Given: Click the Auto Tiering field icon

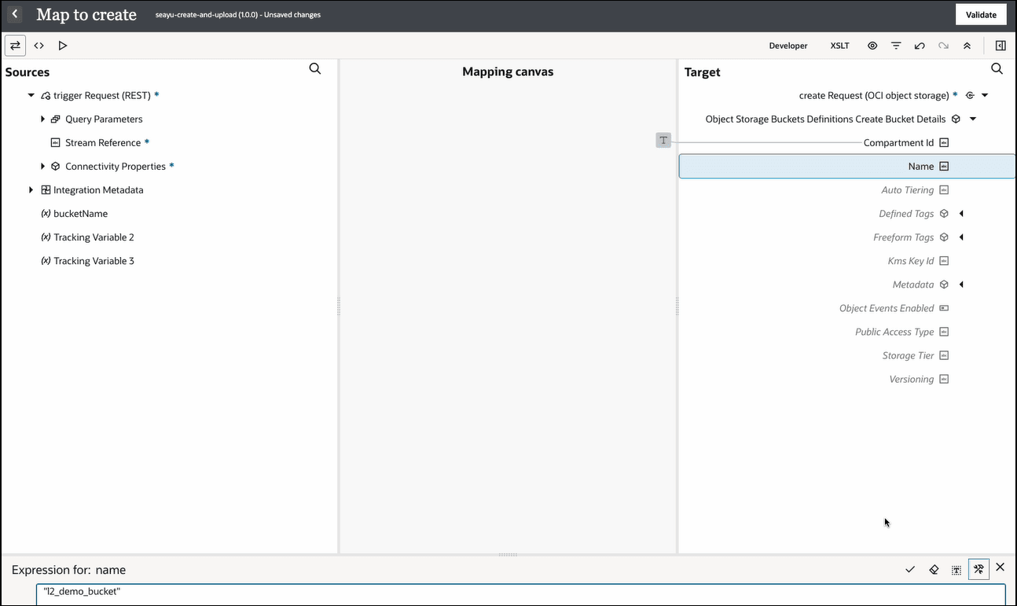Looking at the screenshot, I should [945, 190].
